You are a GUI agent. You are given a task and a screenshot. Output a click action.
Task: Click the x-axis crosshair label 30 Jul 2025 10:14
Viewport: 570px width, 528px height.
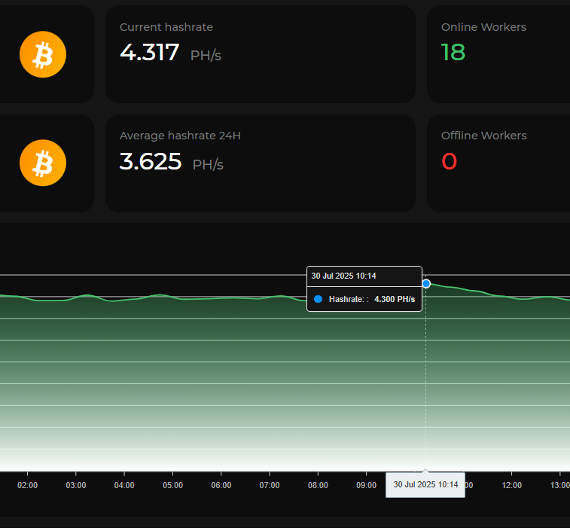[425, 485]
